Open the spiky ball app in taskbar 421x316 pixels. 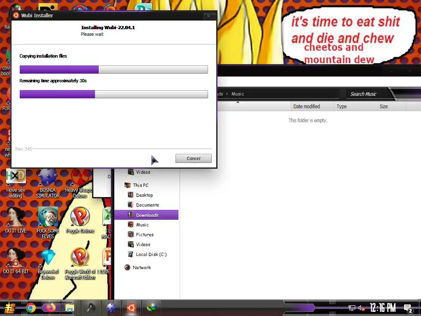pyautogui.click(x=111, y=308)
